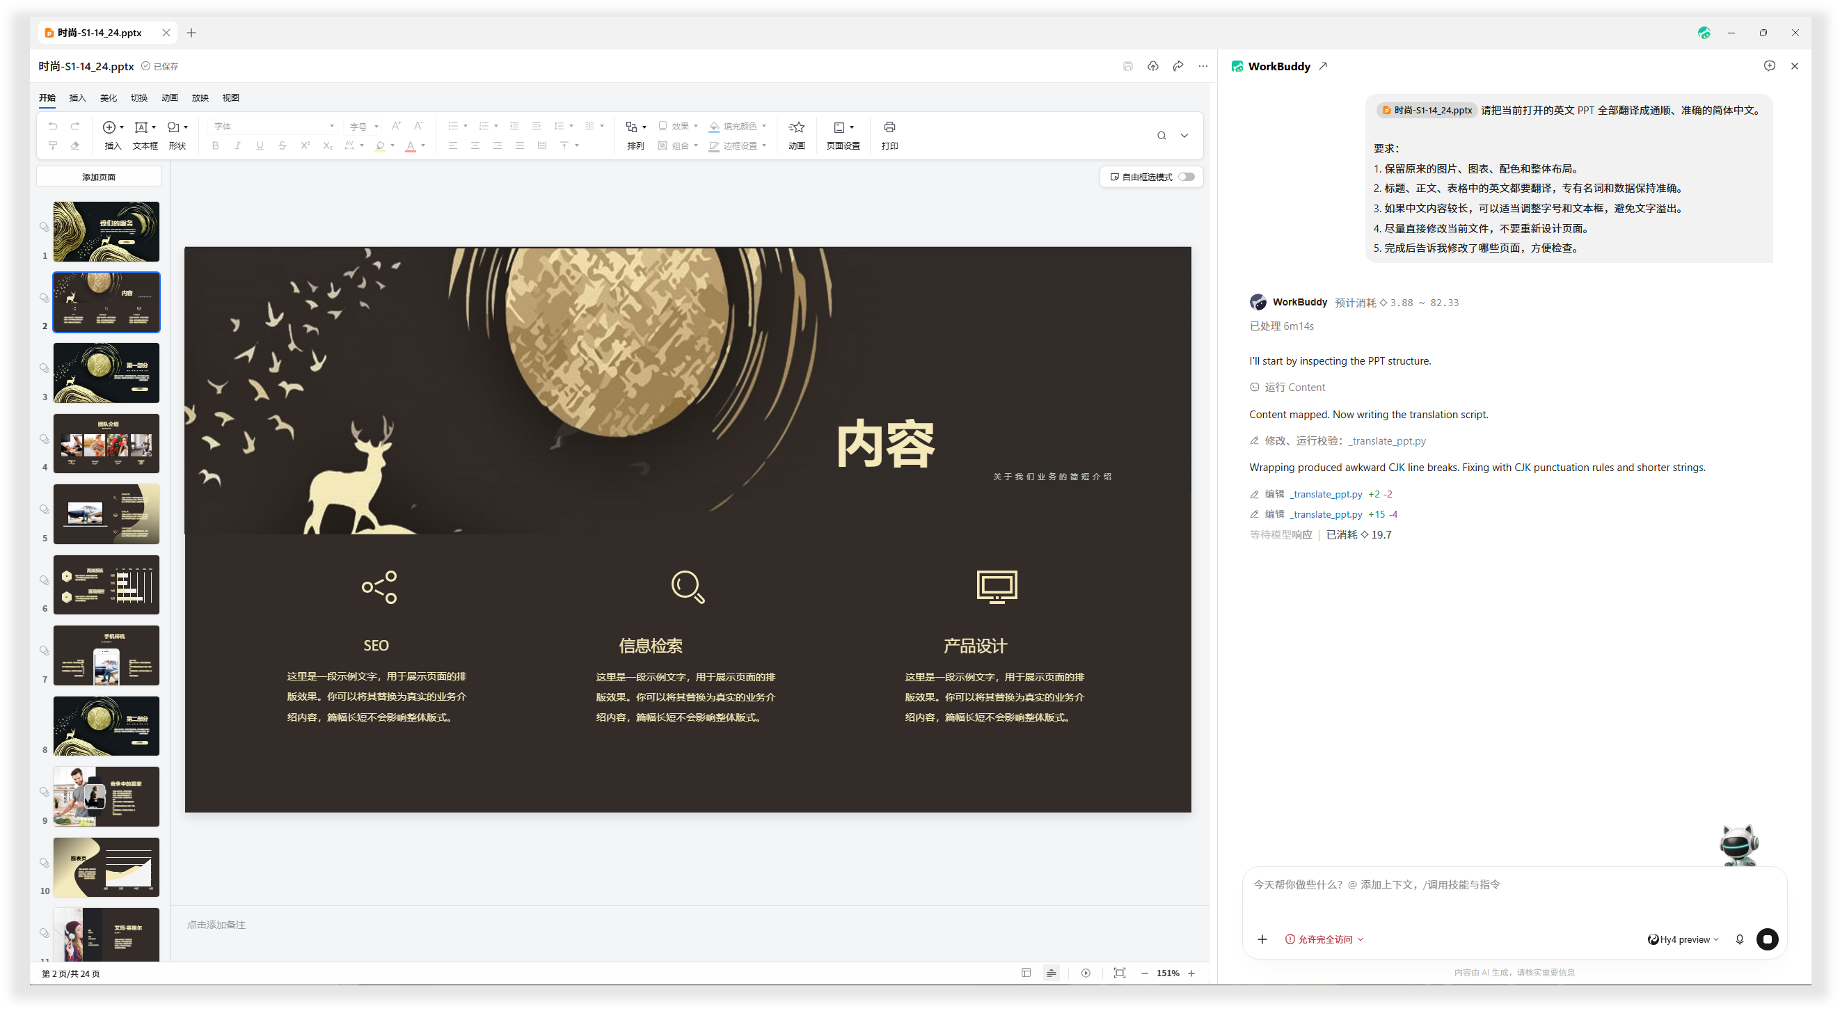Viewport: 1840px width, 1011px height.
Task: Toggle bold text formatting
Action: click(216, 145)
